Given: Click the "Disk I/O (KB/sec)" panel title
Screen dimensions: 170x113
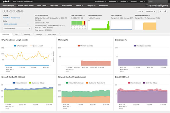Looking at the screenshot, I should (x=122, y=77).
